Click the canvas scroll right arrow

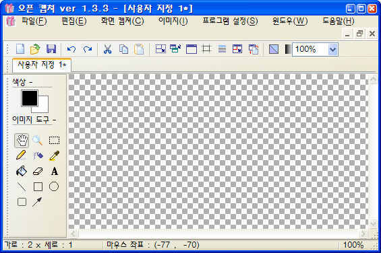363,233
